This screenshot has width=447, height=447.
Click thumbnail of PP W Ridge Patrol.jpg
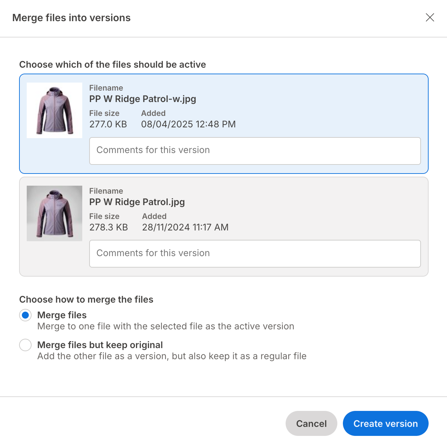coord(54,213)
